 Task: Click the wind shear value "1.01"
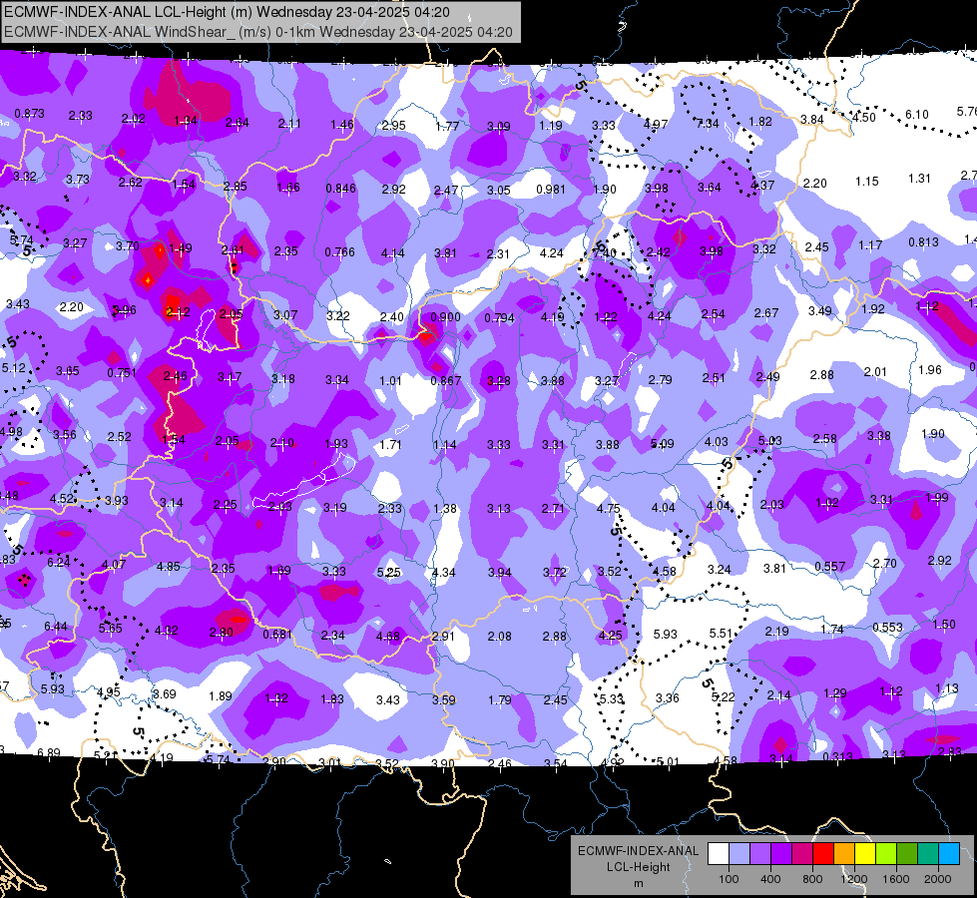[x=390, y=380]
